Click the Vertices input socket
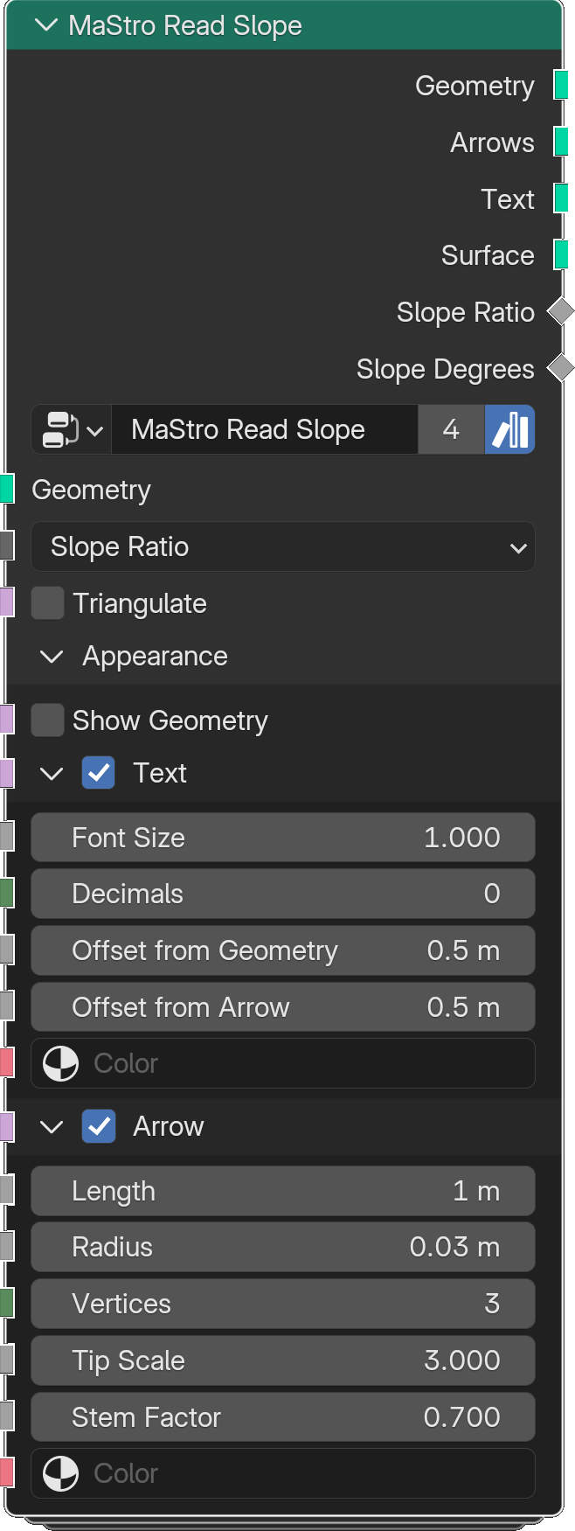575x1531 pixels. (x=7, y=1303)
